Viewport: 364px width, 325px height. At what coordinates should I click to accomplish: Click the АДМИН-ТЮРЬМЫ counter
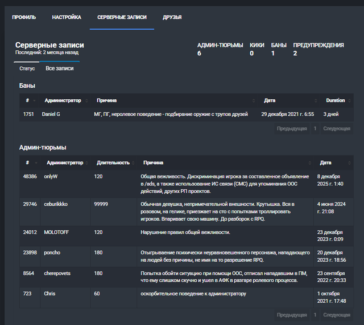(x=220, y=50)
